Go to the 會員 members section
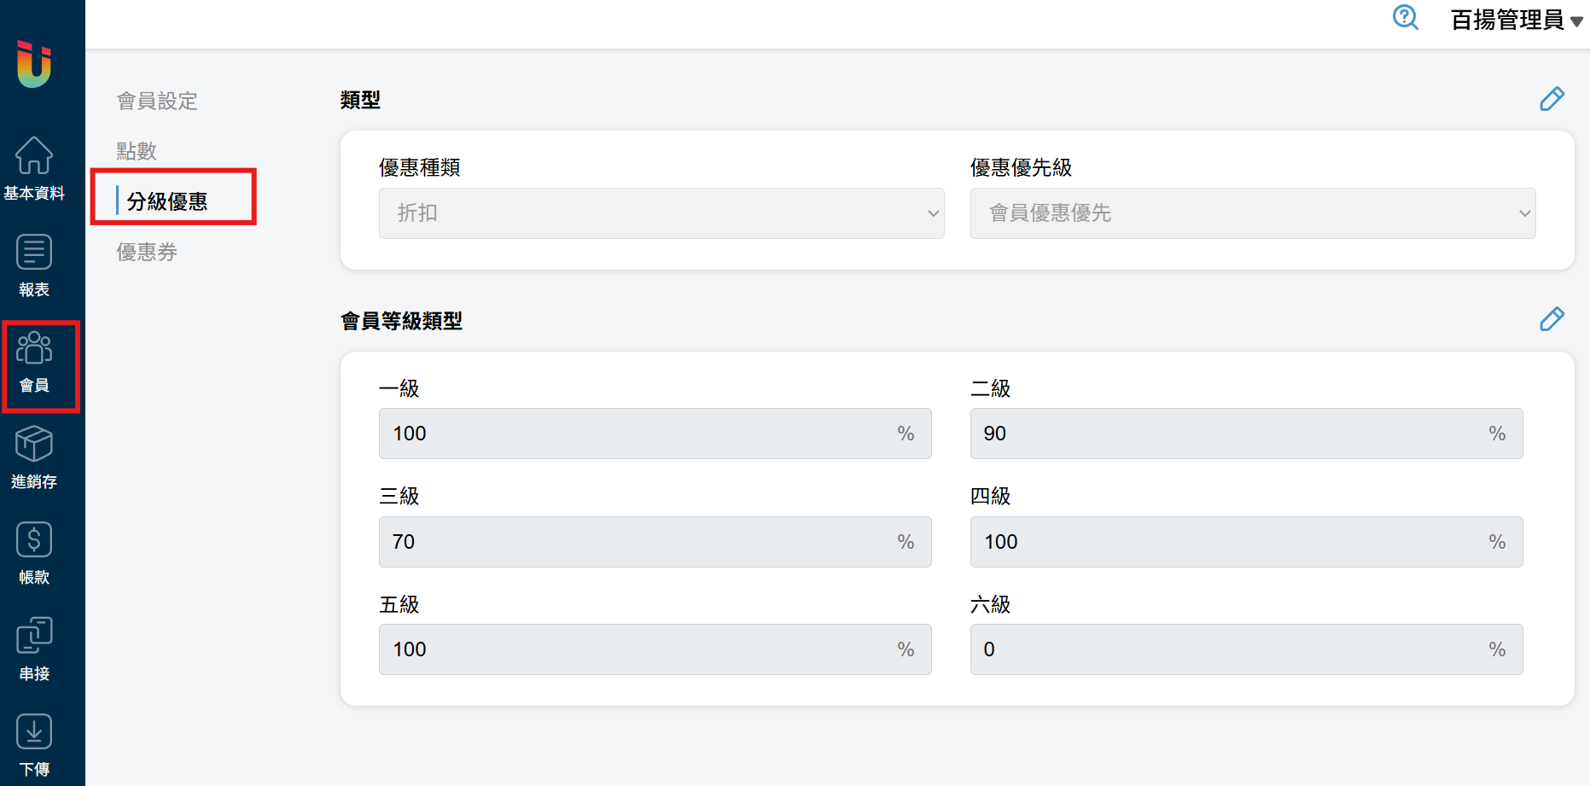Screen dimensions: 1590x786 click(x=34, y=362)
